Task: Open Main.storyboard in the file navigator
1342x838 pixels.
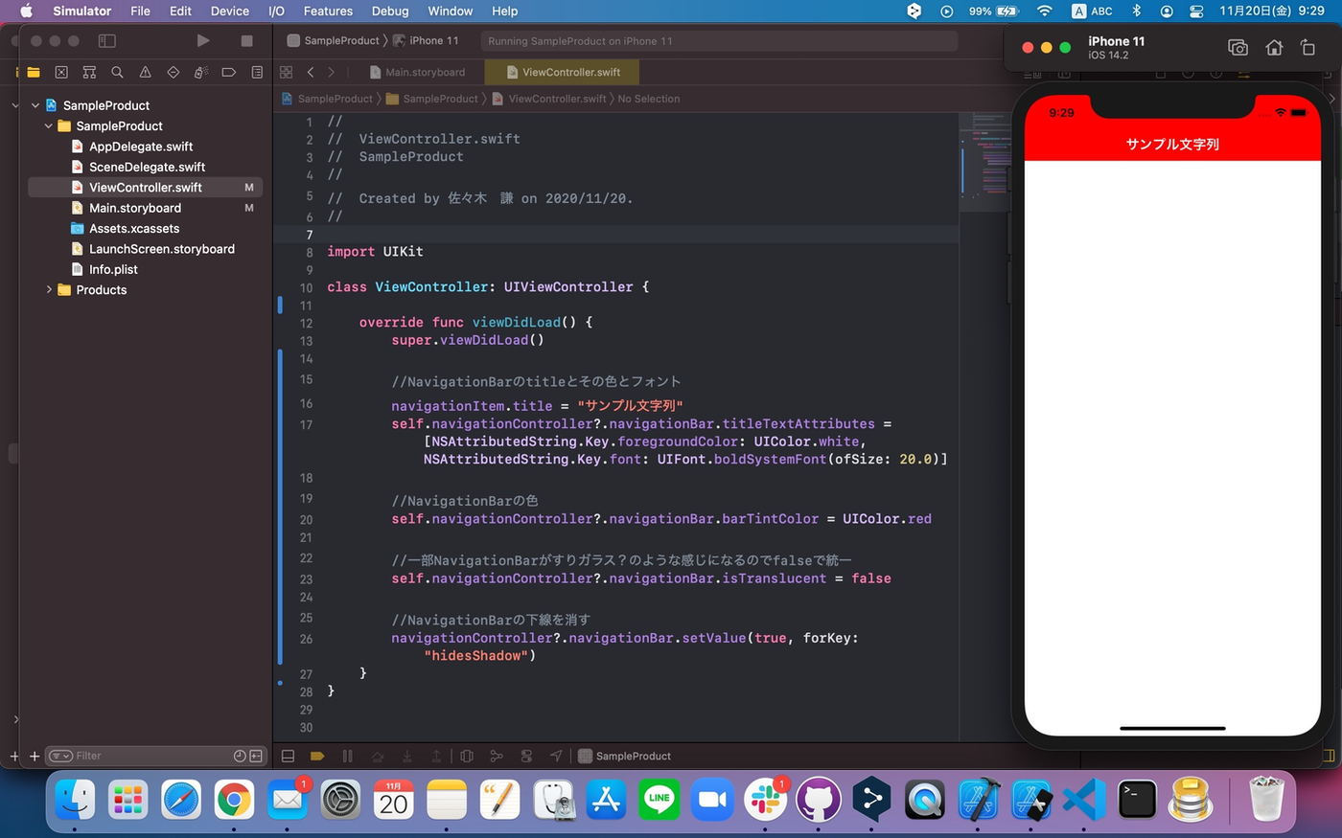Action: point(135,208)
